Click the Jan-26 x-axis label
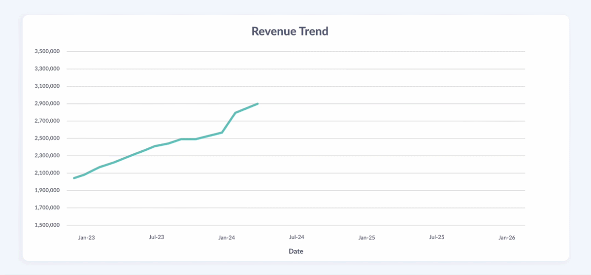 point(506,238)
